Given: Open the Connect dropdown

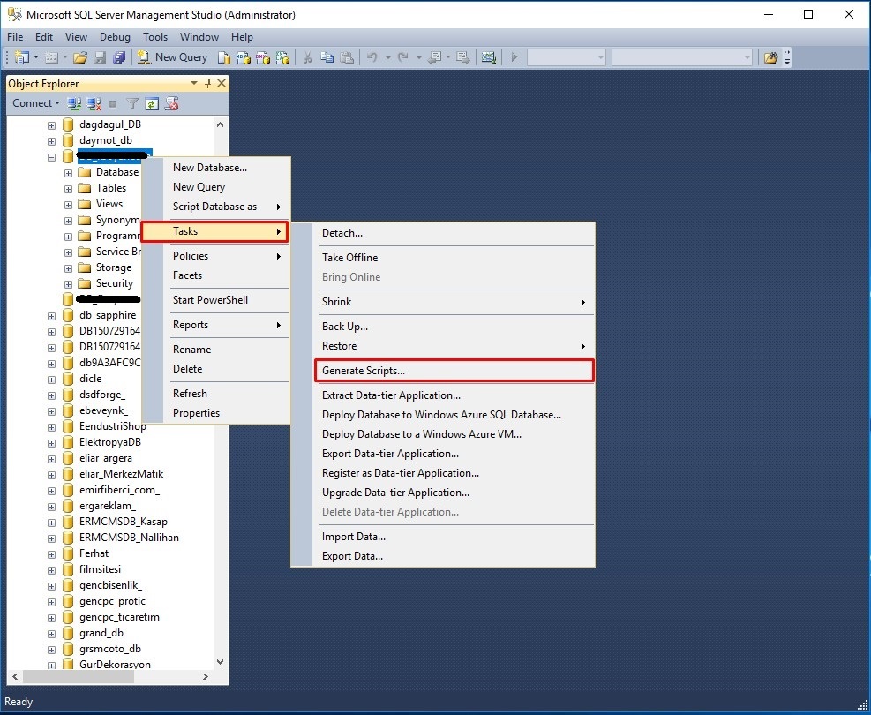Looking at the screenshot, I should [x=36, y=103].
